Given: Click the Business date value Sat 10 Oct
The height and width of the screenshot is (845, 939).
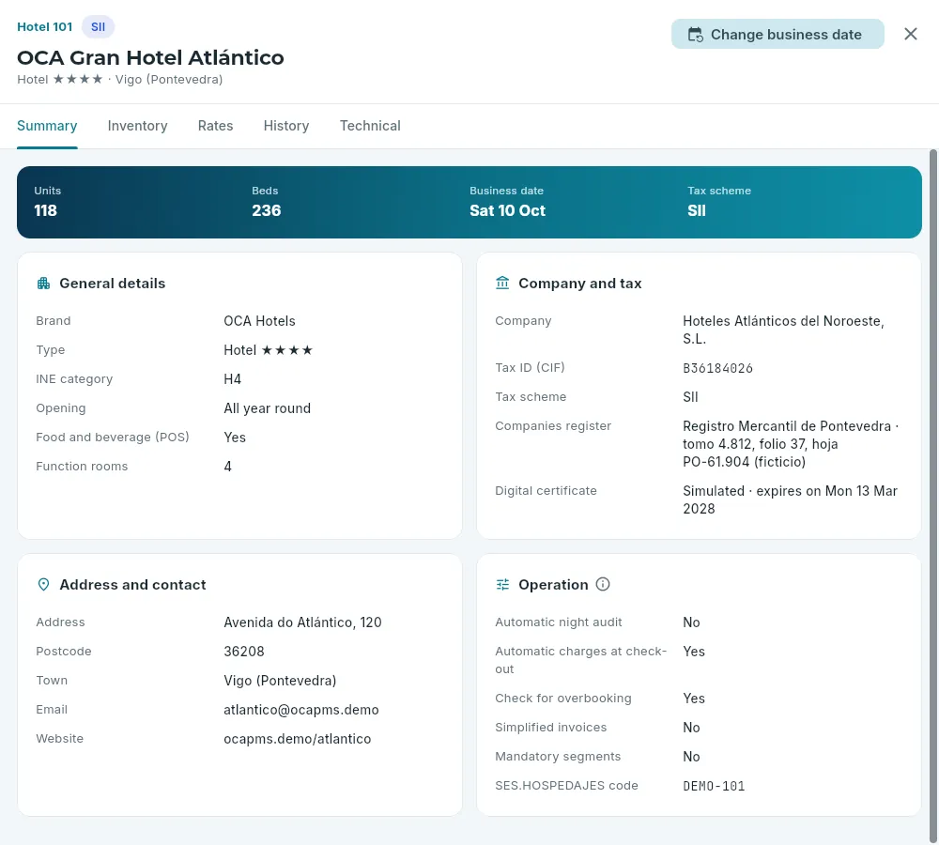Looking at the screenshot, I should (x=507, y=211).
